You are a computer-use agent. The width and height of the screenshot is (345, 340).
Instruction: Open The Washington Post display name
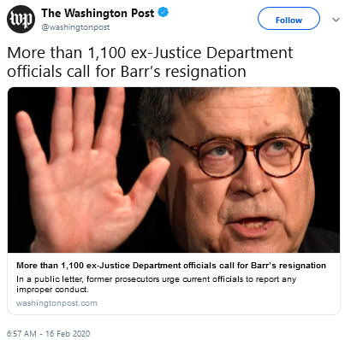98,13
